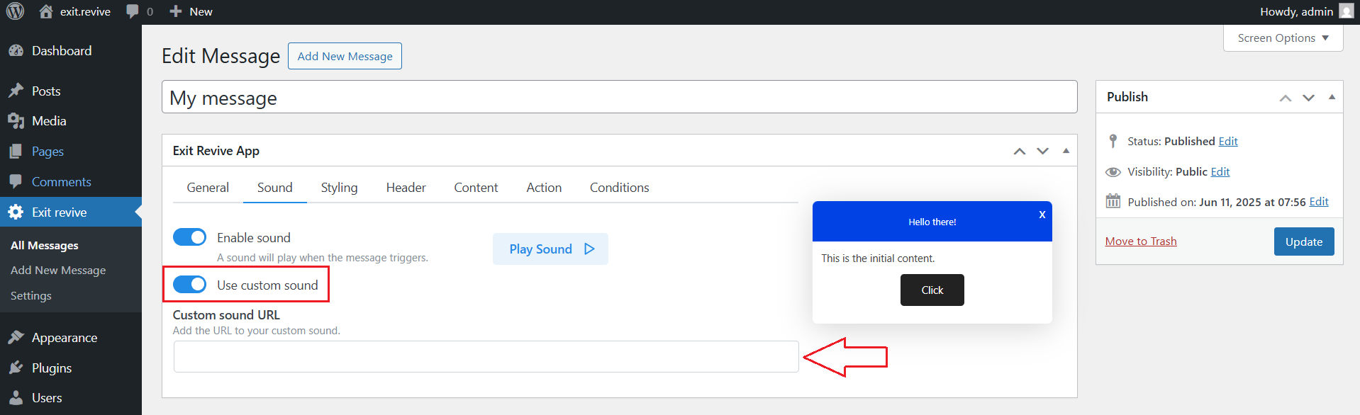1360x415 pixels.
Task: Click the WordPress logo icon
Action: pyautogui.click(x=15, y=11)
